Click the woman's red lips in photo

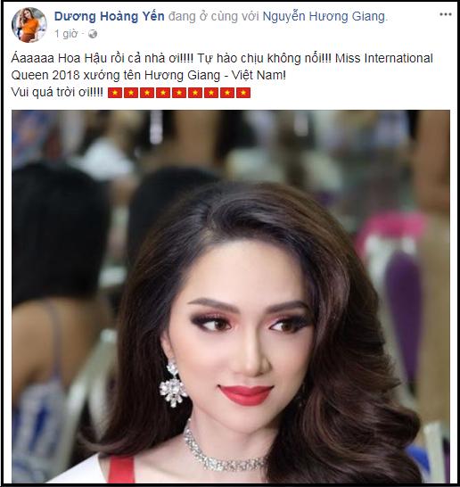[245, 395]
